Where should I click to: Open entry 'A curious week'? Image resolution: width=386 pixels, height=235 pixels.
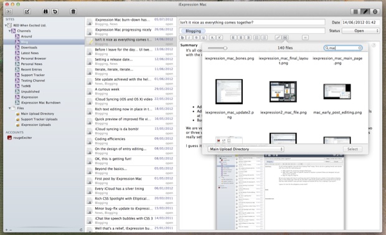pos(131,91)
